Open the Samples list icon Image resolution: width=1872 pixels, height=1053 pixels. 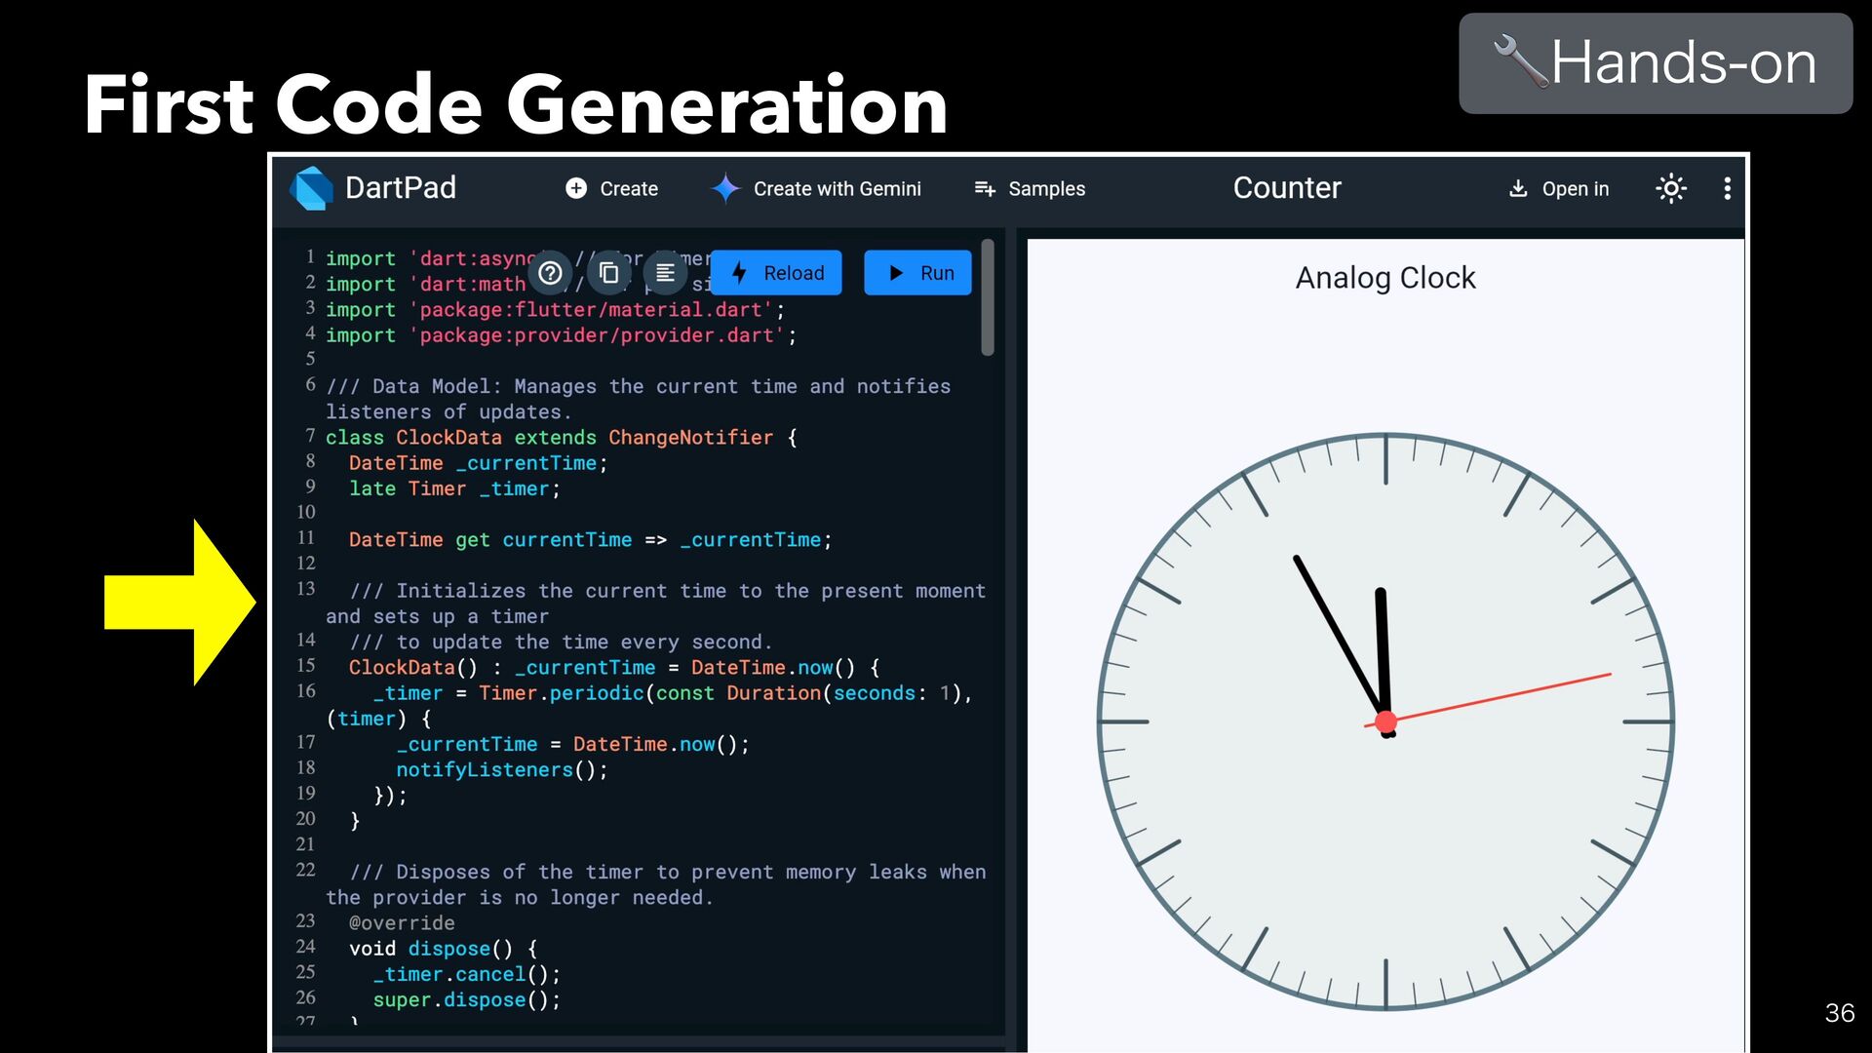(985, 188)
